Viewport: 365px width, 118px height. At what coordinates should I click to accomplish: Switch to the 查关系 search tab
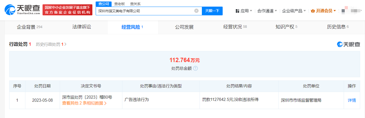click(135, 4)
